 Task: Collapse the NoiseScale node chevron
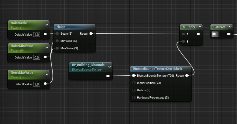[47, 25]
